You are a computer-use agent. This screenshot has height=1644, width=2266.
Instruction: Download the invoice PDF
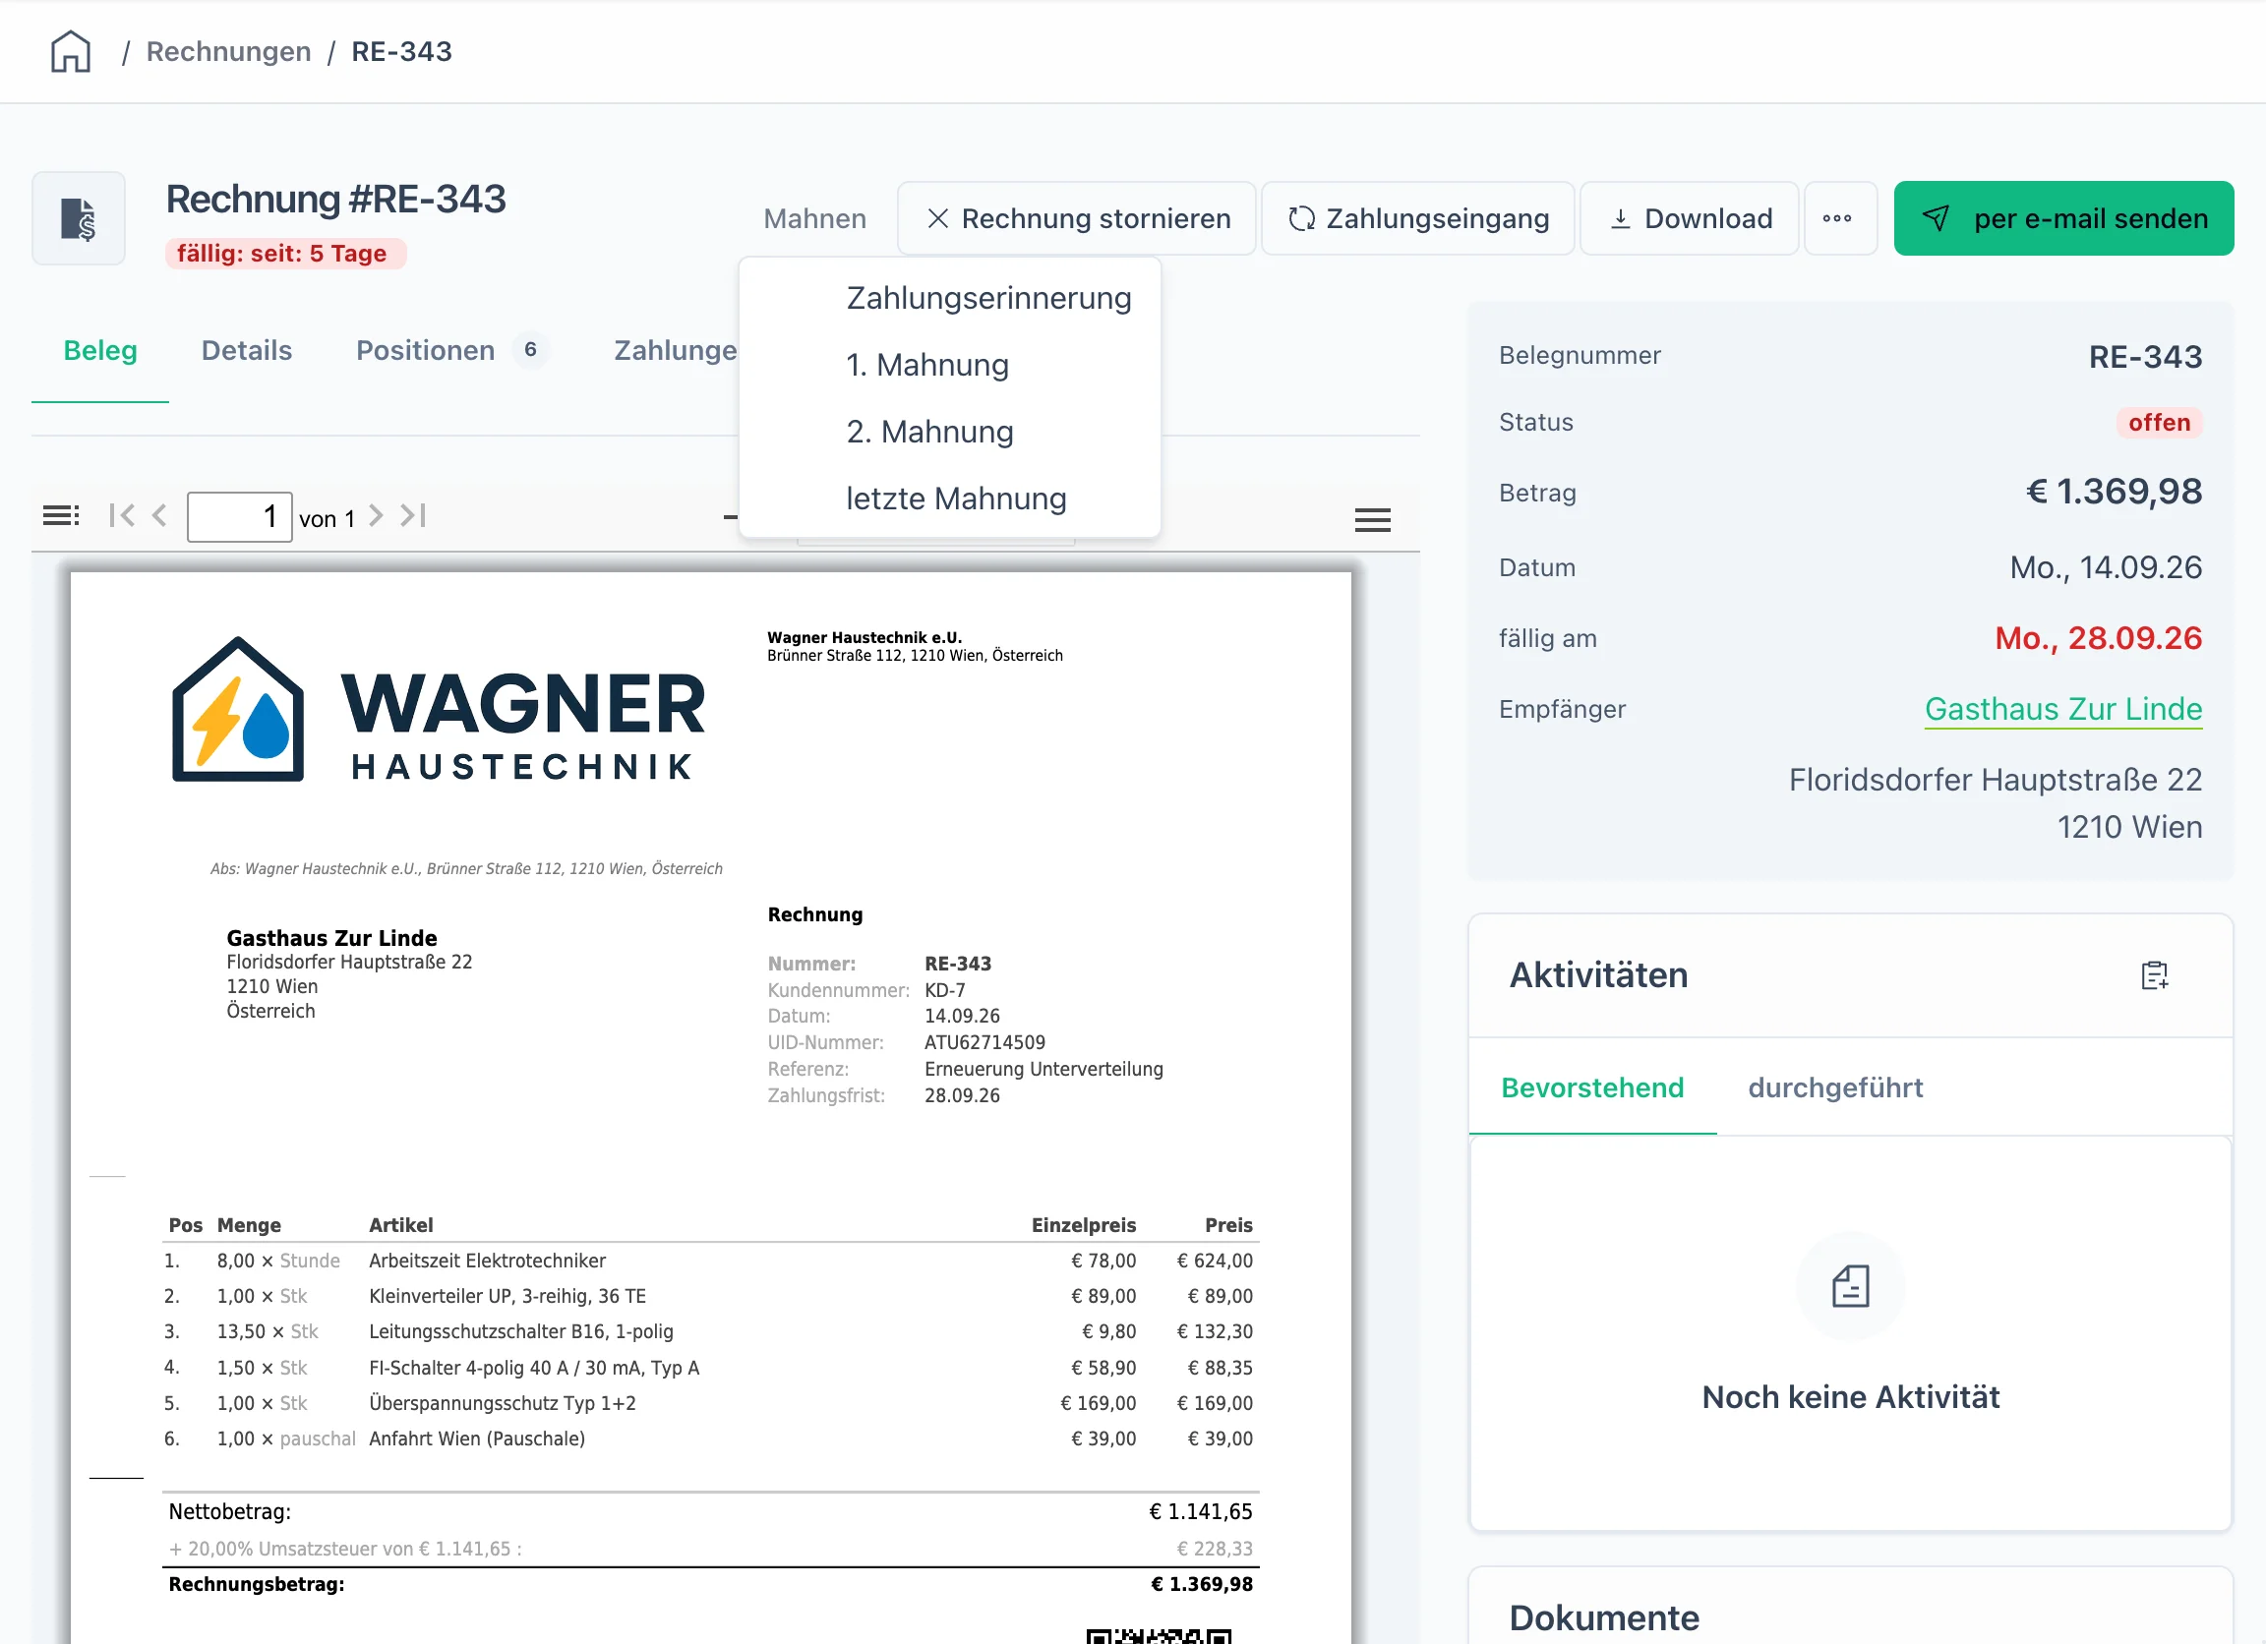tap(1690, 217)
